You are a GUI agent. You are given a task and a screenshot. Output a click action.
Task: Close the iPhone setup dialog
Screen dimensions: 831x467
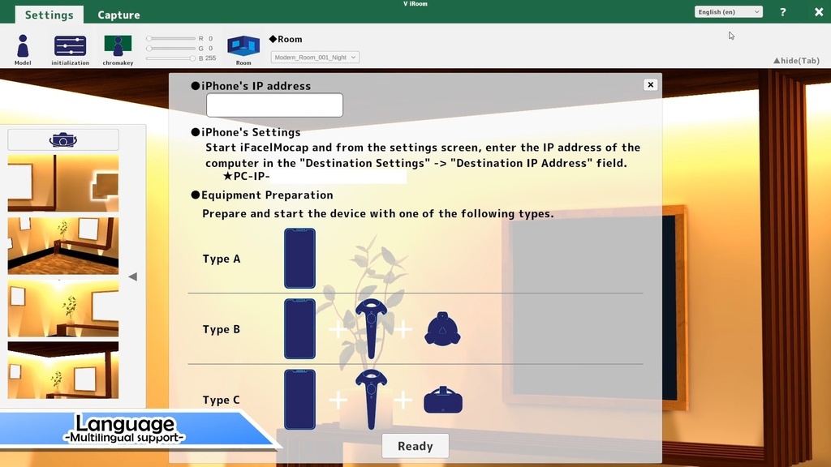pos(650,84)
